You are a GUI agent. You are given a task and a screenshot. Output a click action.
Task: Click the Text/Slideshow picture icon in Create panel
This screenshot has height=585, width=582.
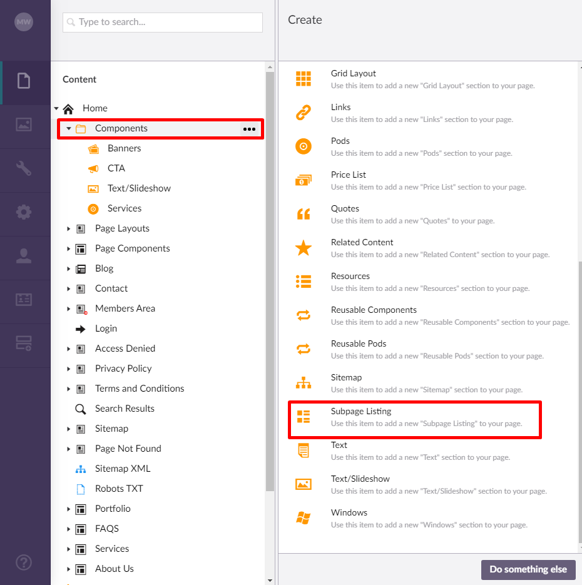pos(304,484)
